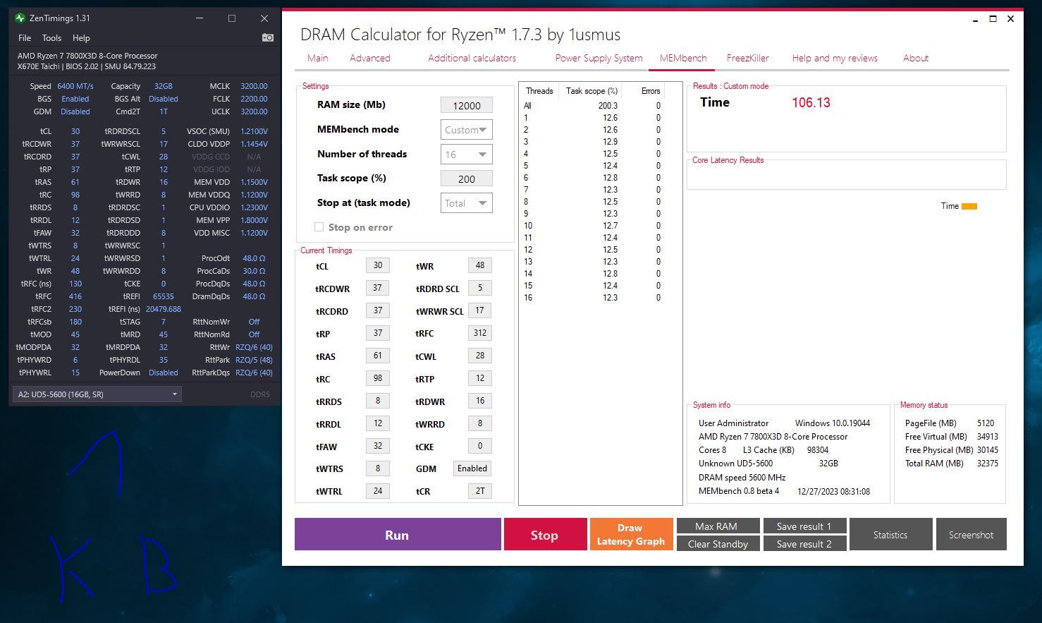
Task: Open the MEMbench mode dropdown
Action: [x=466, y=130]
